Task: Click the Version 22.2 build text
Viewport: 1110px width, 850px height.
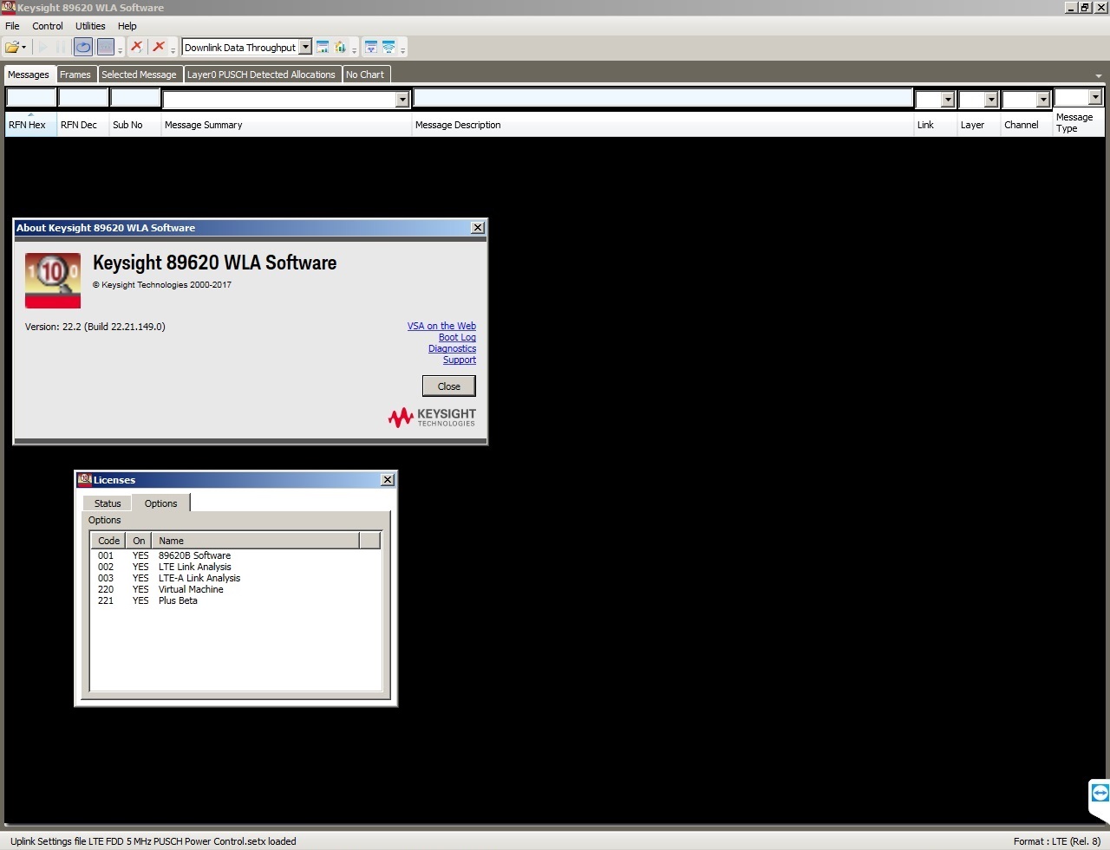Action: 95,327
